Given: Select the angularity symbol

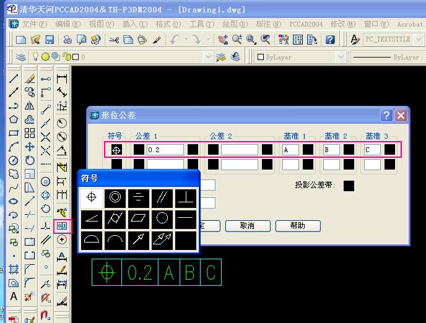Looking at the screenshot, I should [x=92, y=218].
